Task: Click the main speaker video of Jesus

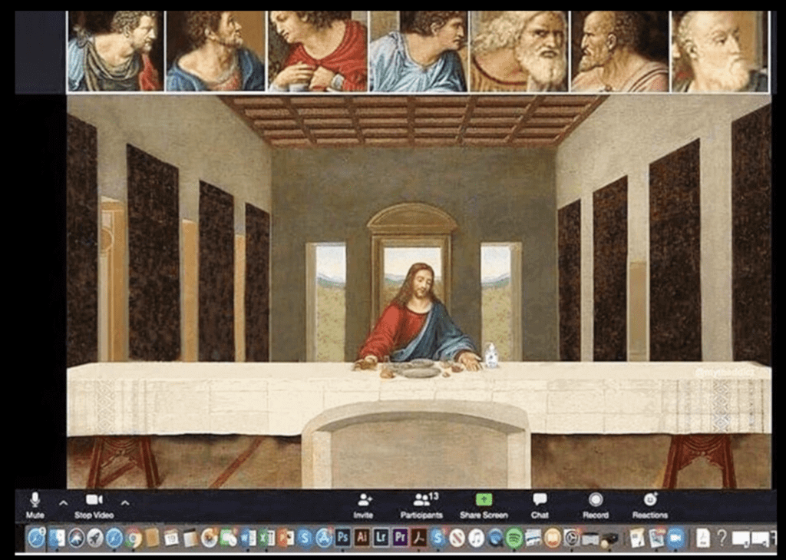Action: 418,291
